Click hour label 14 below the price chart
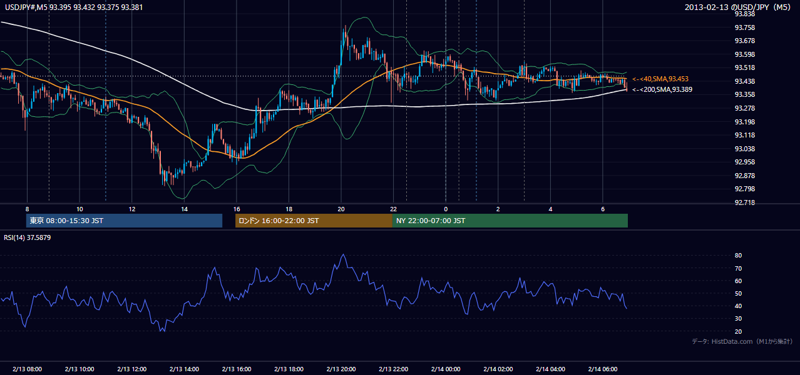Image resolution: width=800 pixels, height=375 pixels. click(x=184, y=209)
